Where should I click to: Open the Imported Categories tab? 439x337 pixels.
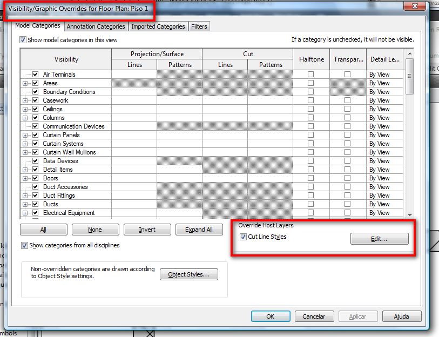[x=158, y=26]
